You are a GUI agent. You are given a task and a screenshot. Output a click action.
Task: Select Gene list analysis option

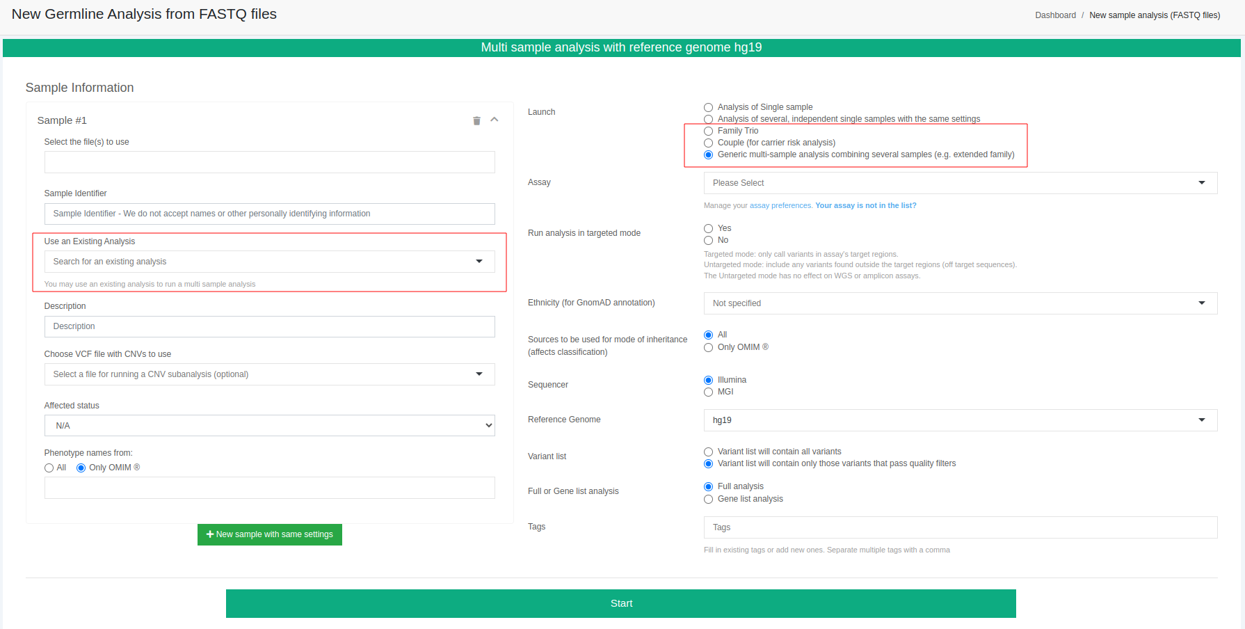tap(708, 499)
